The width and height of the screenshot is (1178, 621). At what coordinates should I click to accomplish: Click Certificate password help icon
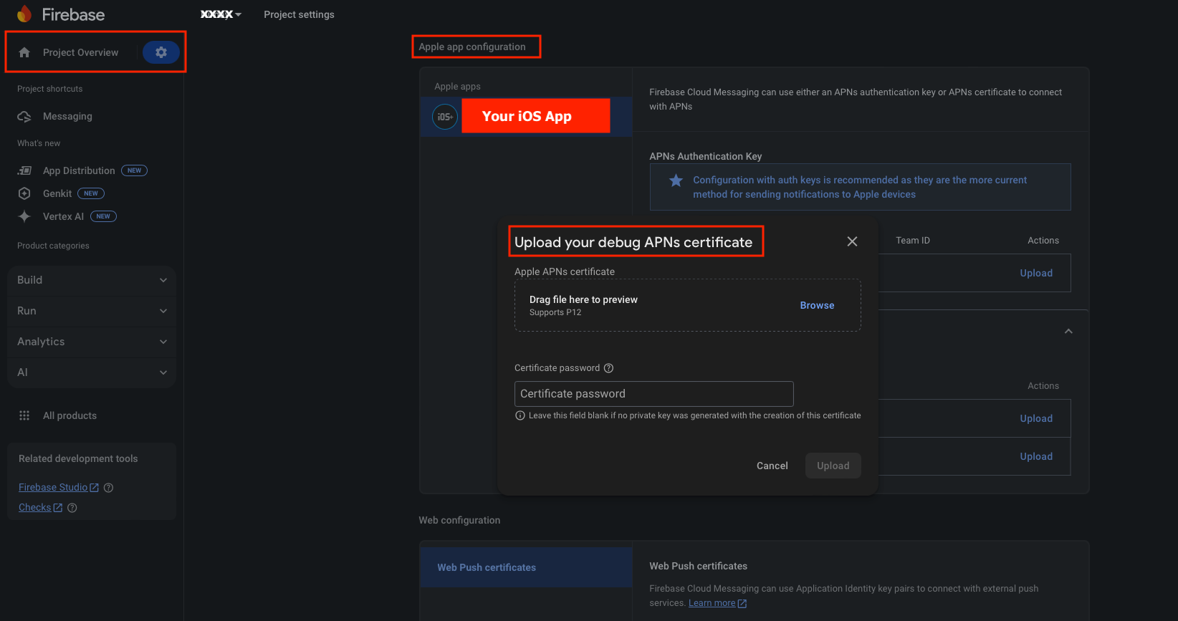608,368
